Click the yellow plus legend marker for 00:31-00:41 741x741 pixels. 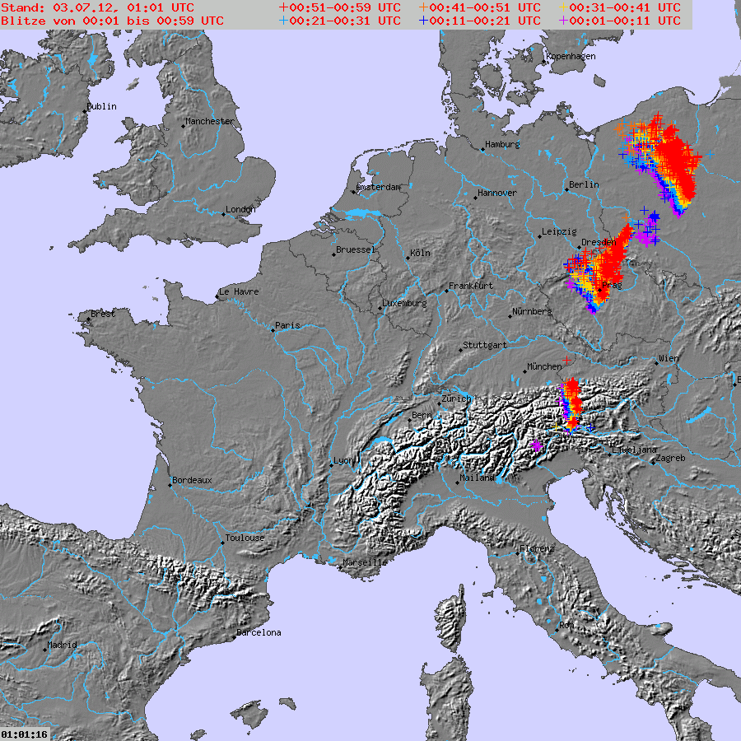[563, 7]
